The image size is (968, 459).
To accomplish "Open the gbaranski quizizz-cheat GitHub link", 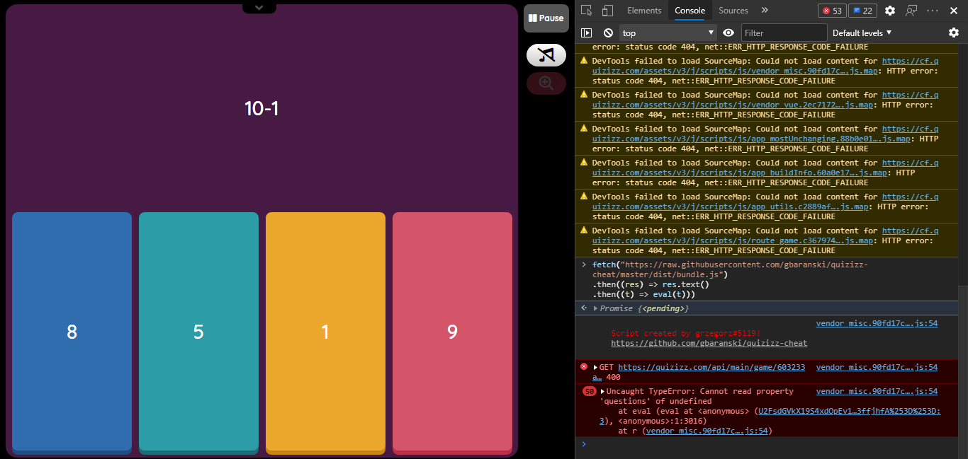I will 709,343.
